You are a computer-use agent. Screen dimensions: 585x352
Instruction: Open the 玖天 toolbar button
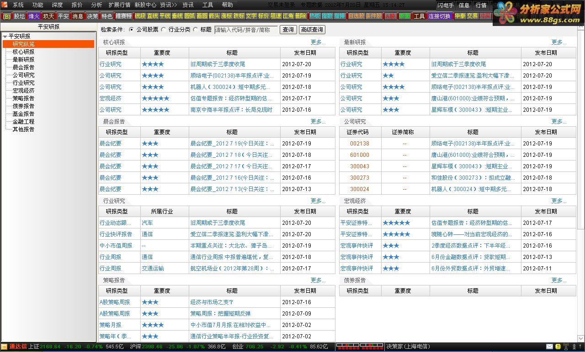[48, 16]
